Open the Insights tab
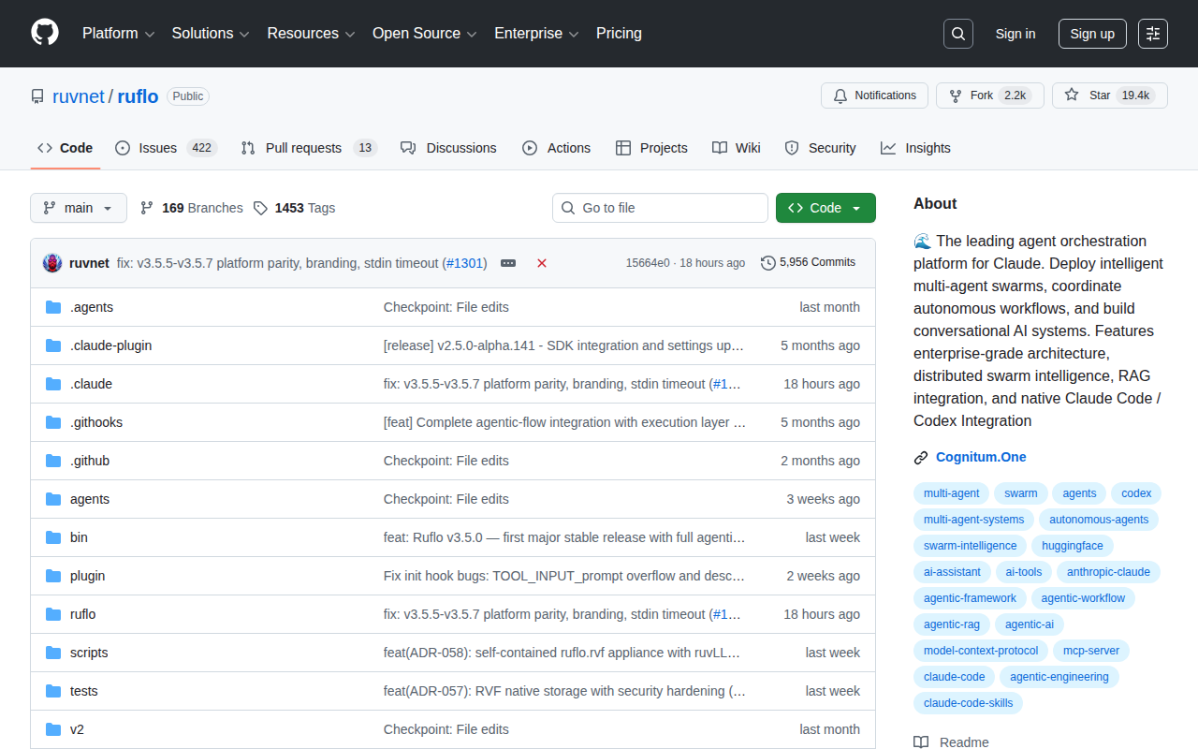The height and width of the screenshot is (749, 1198). point(915,147)
